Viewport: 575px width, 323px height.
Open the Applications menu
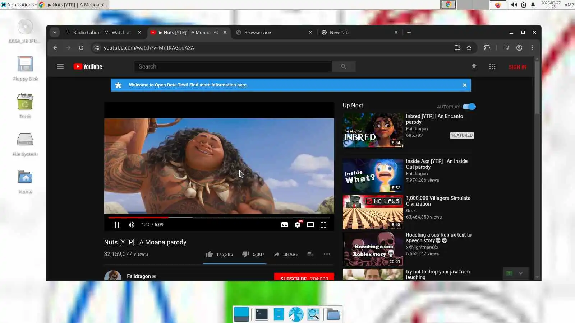click(x=18, y=5)
